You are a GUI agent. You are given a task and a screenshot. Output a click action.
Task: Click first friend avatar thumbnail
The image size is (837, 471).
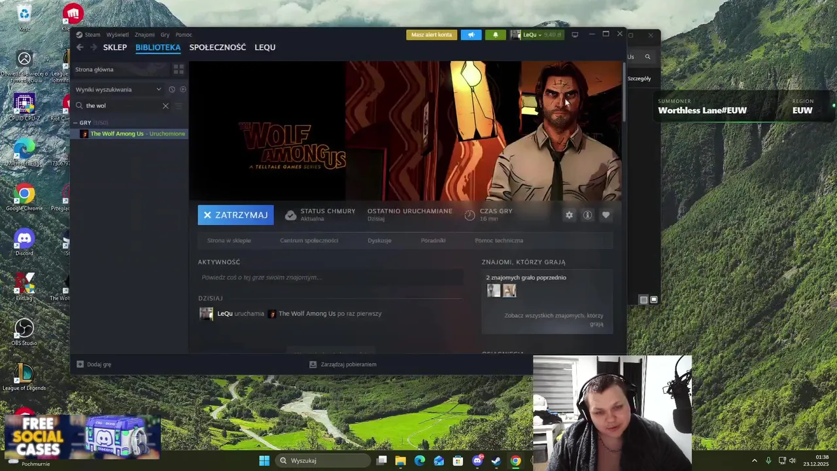tap(494, 290)
